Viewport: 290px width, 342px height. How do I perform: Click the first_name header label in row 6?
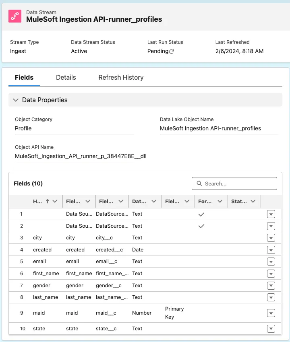coord(46,274)
